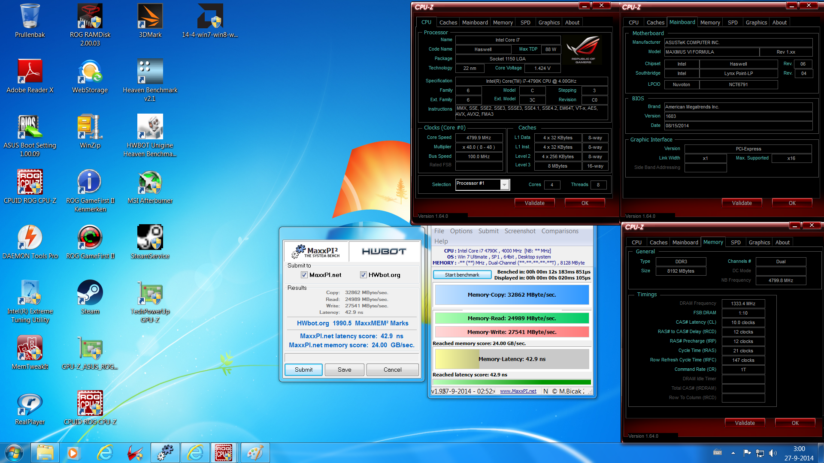Launch HWBOT Unigine Heaven Benchmark icon
This screenshot has height=463, width=824.
click(150, 135)
